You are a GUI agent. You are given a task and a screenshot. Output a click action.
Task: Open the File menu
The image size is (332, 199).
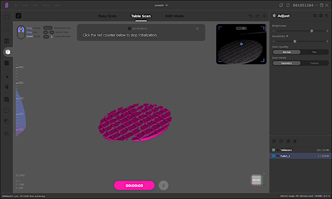click(x=15, y=5)
